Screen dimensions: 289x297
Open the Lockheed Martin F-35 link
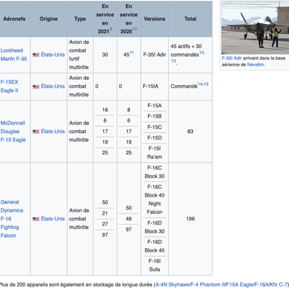[13, 55]
